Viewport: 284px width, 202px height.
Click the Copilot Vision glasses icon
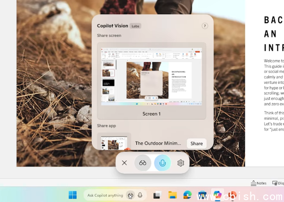pos(143,163)
